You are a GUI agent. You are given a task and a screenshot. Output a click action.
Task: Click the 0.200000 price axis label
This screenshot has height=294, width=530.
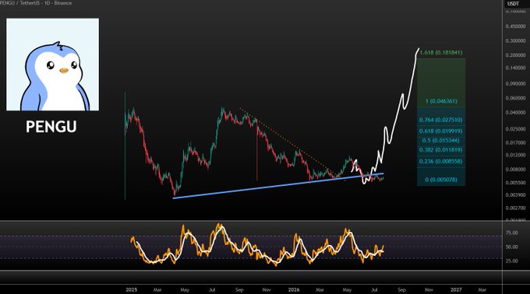(x=516, y=55)
